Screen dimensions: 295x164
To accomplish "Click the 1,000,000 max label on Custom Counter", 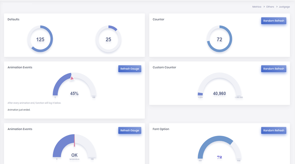I will (x=239, y=98).
